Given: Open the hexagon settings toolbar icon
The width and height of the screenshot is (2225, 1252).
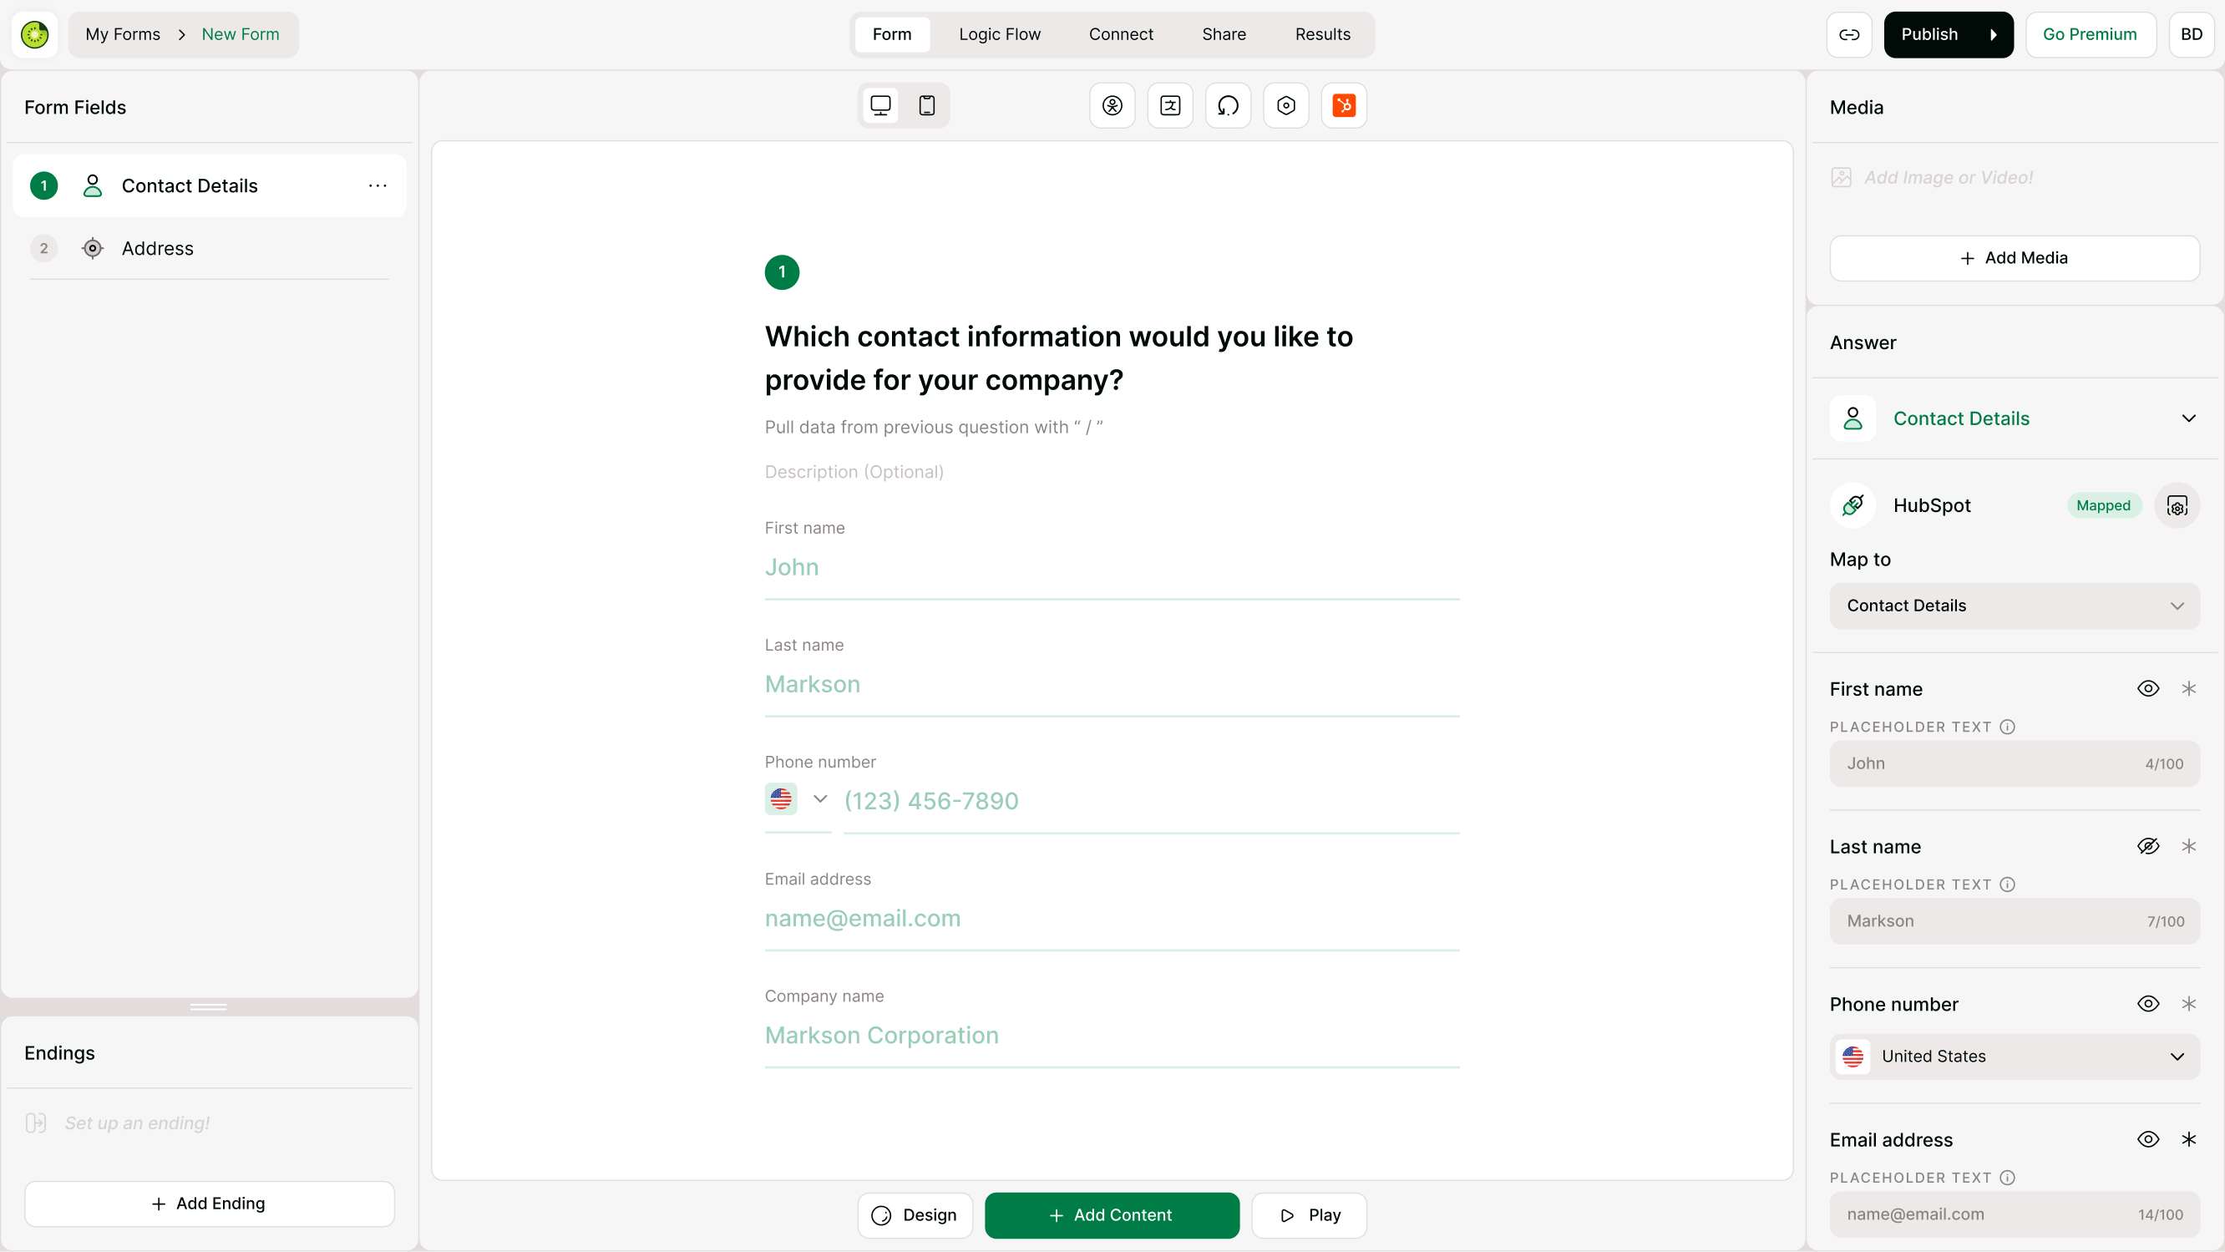Looking at the screenshot, I should pyautogui.click(x=1286, y=105).
